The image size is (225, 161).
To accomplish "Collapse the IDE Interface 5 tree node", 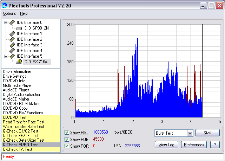I will 6,56.
